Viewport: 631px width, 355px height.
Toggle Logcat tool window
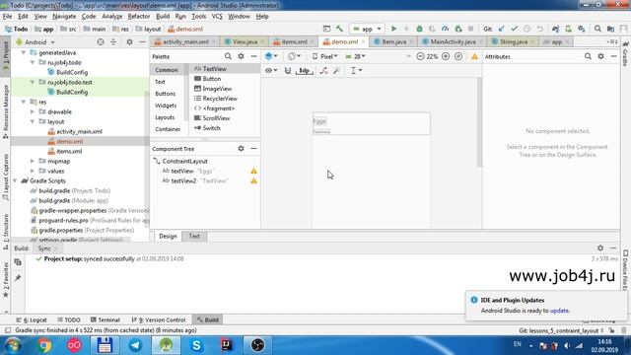coord(32,319)
